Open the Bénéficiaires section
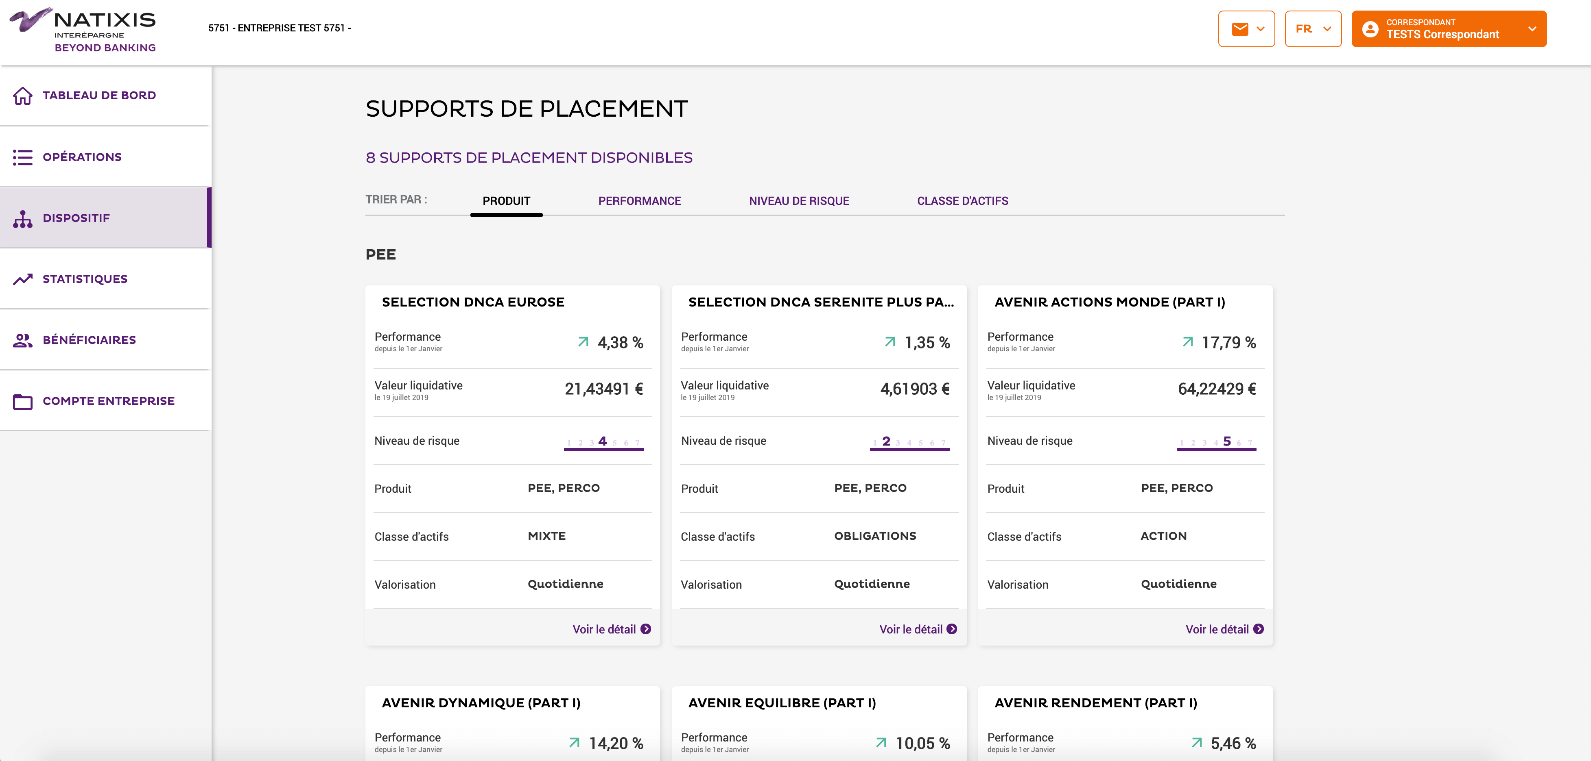The width and height of the screenshot is (1591, 761). pyautogui.click(x=106, y=340)
